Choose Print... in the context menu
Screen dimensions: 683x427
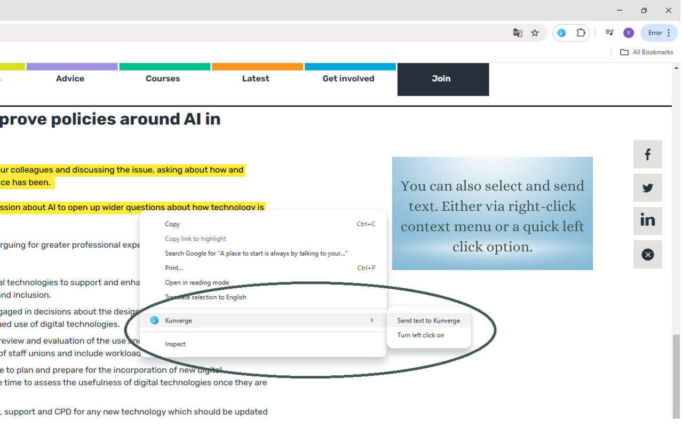pyautogui.click(x=263, y=268)
